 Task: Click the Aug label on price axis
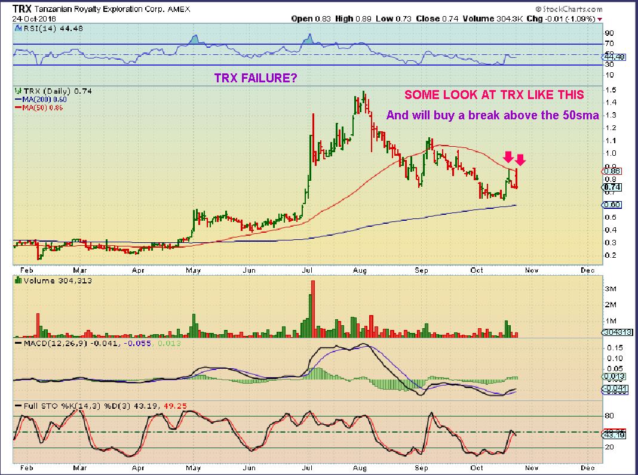pos(360,270)
